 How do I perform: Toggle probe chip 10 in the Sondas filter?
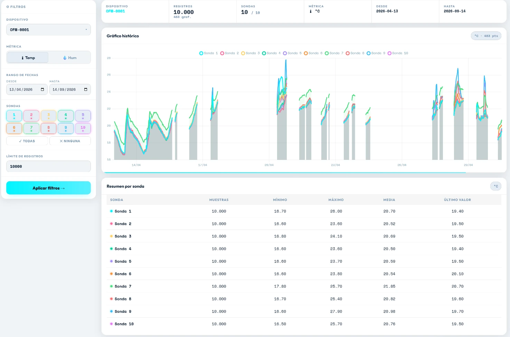coord(83,128)
